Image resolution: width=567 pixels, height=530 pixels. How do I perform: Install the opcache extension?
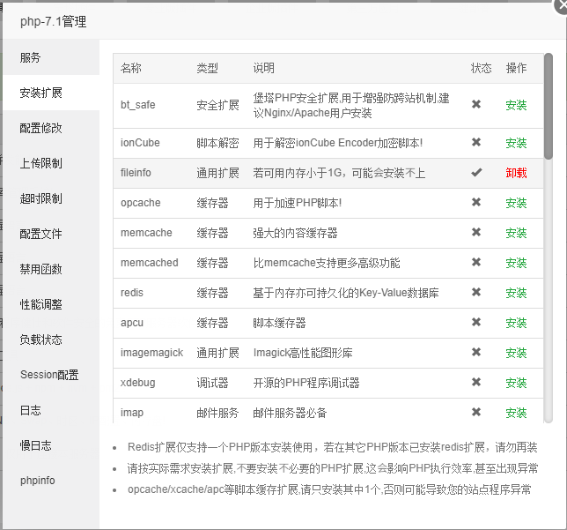tap(516, 203)
